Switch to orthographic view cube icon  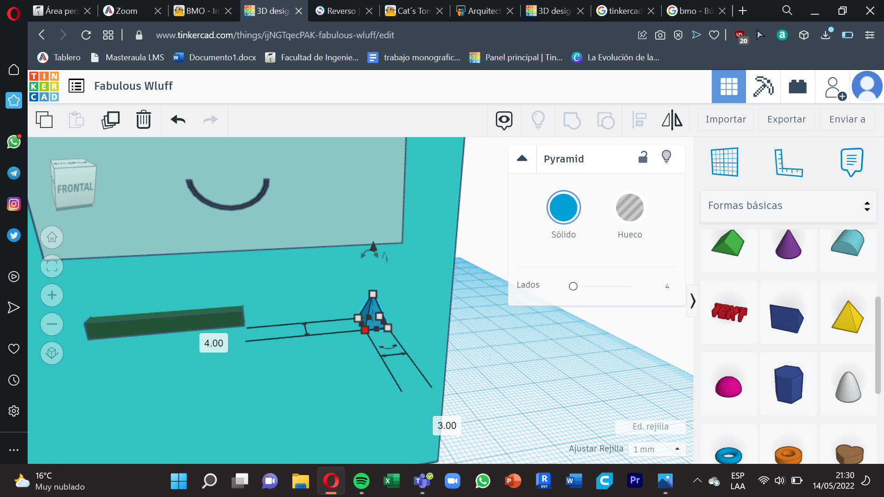click(52, 353)
